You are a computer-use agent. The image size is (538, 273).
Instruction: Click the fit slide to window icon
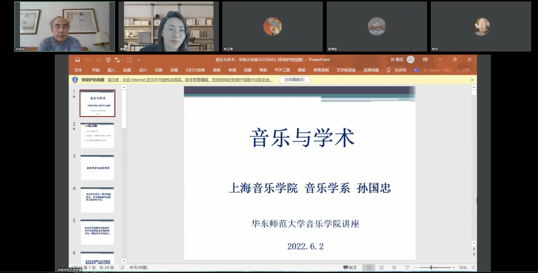coord(473,267)
